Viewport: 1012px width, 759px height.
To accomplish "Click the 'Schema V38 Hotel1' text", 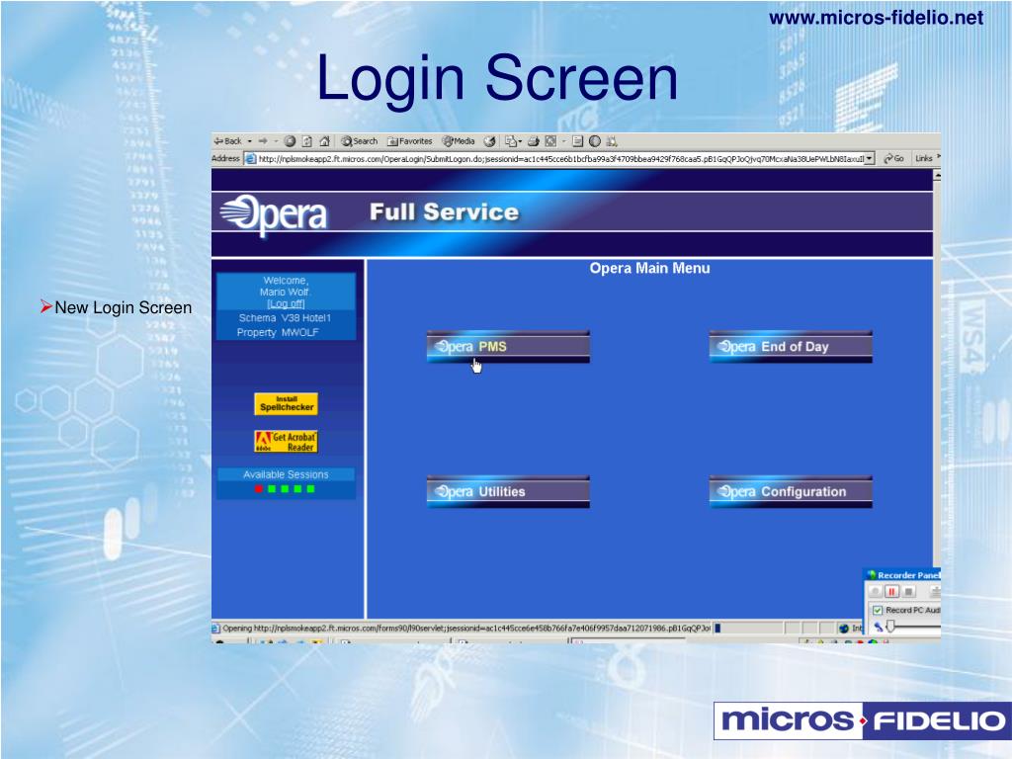I will (x=285, y=318).
